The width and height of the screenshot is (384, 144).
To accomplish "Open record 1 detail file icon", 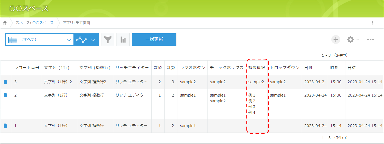I will 6,126.
